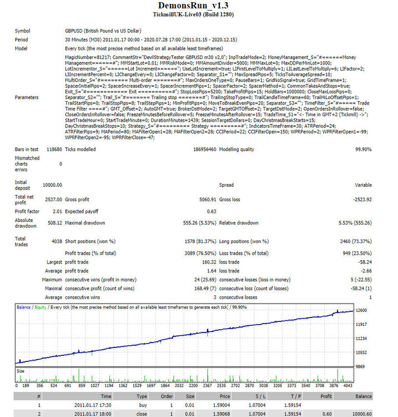
Task: Click the Total net profit value 2537.00
Action: (54, 200)
